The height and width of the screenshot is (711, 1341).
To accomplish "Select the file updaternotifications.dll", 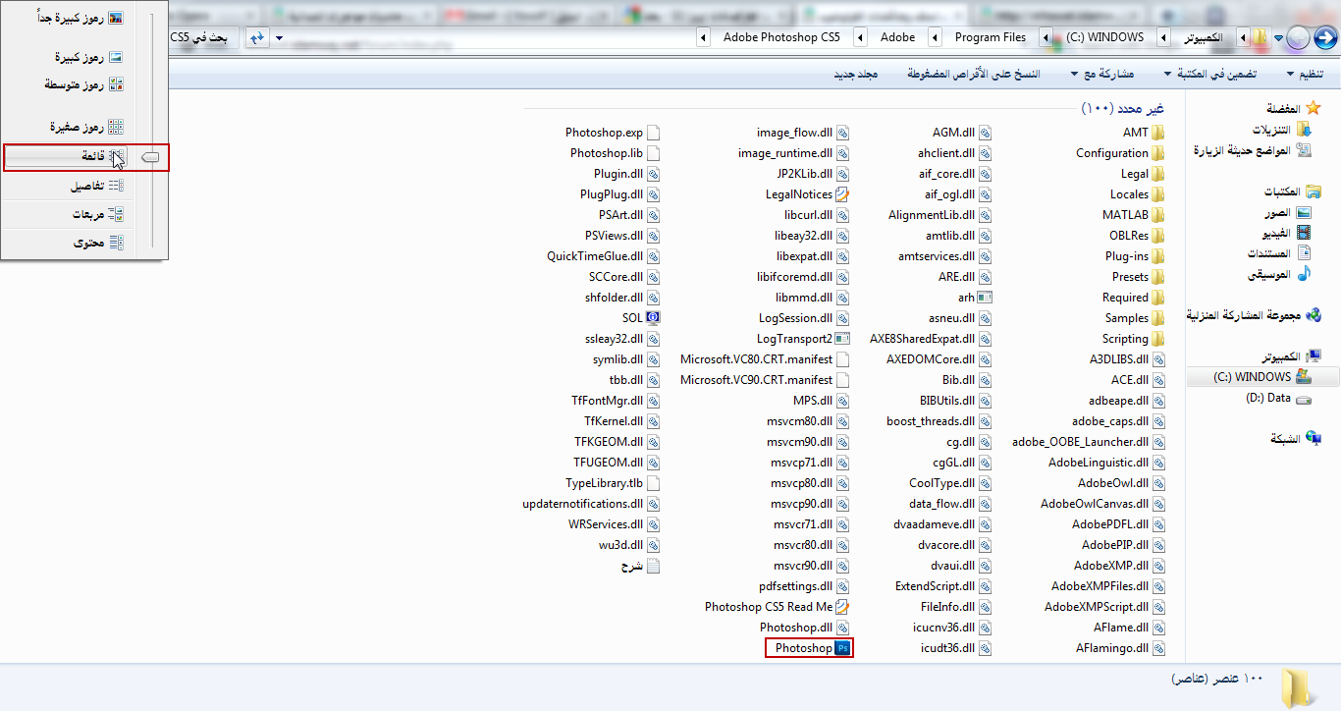I will [591, 504].
